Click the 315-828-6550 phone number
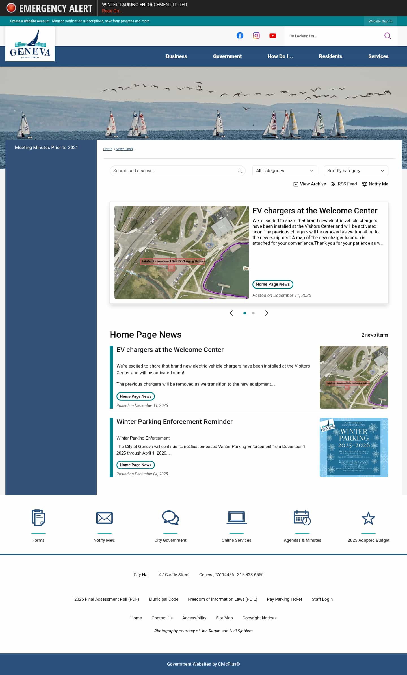Image resolution: width=407 pixels, height=675 pixels. pyautogui.click(x=250, y=575)
